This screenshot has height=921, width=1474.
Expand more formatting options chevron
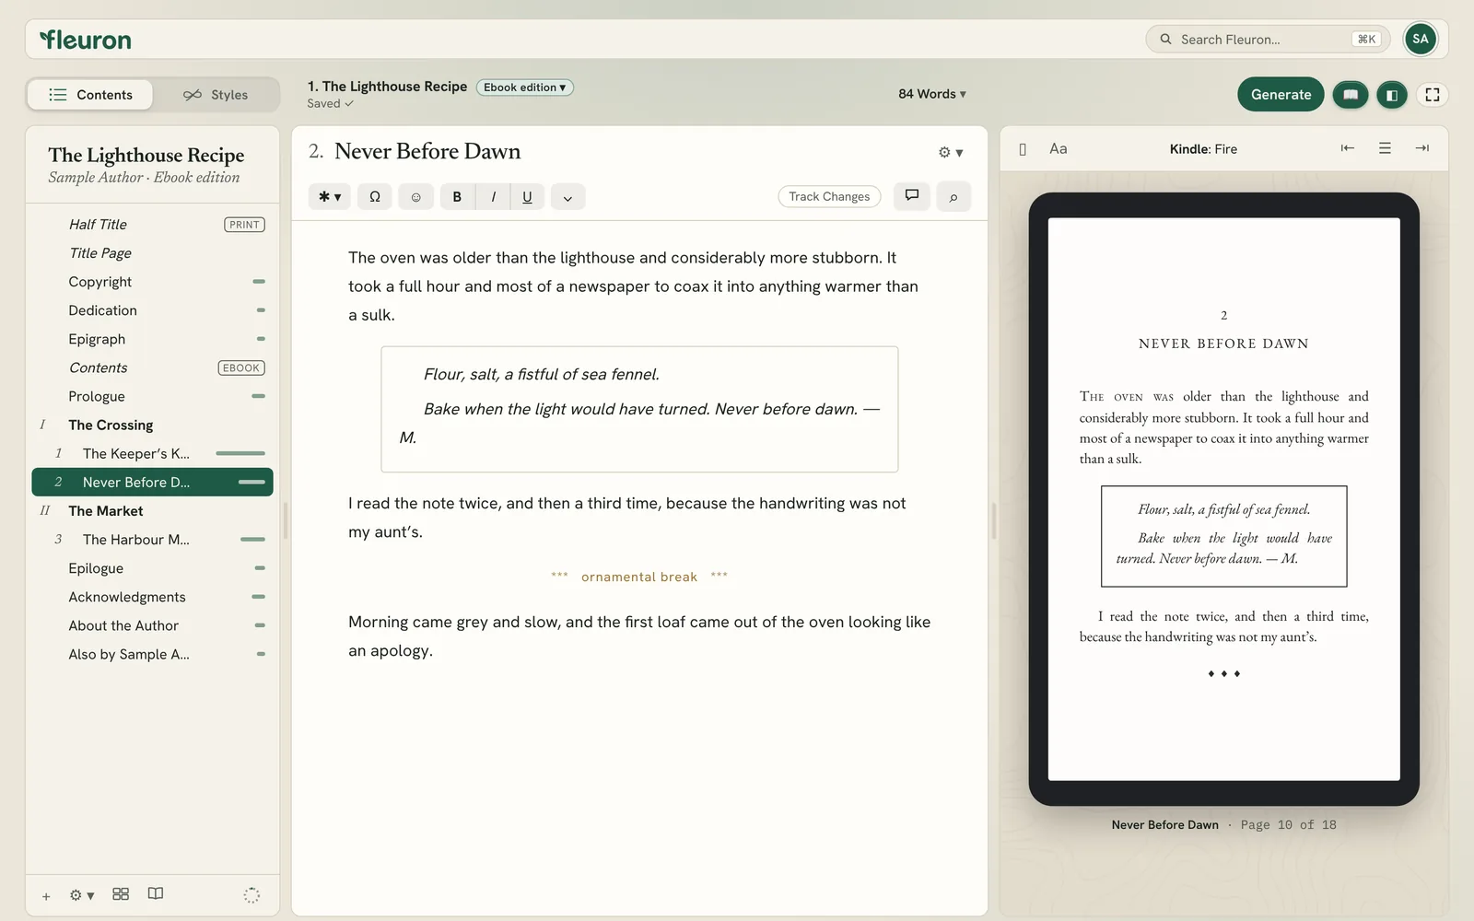tap(567, 196)
